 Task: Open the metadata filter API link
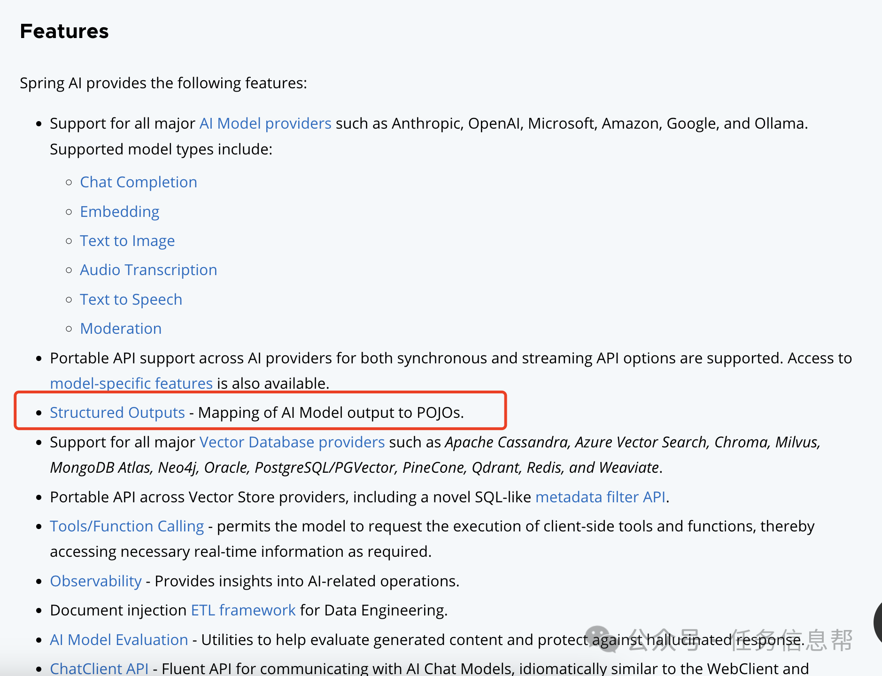pos(601,497)
